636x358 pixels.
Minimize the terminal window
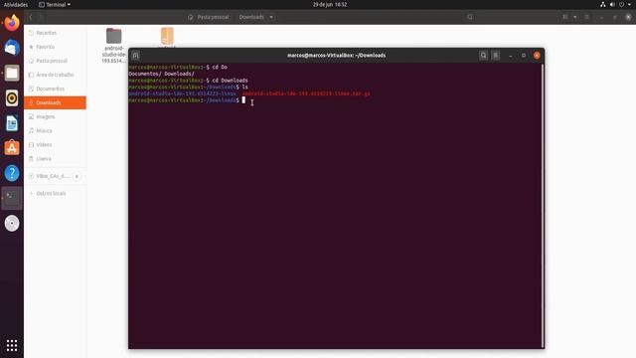(x=510, y=56)
